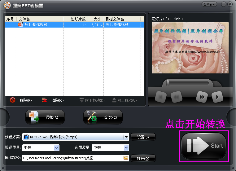Image resolution: width=236 pixels, height=171 pixels.
Task: Close the 狸窝PPT转换器 window
Action: tap(230, 4)
